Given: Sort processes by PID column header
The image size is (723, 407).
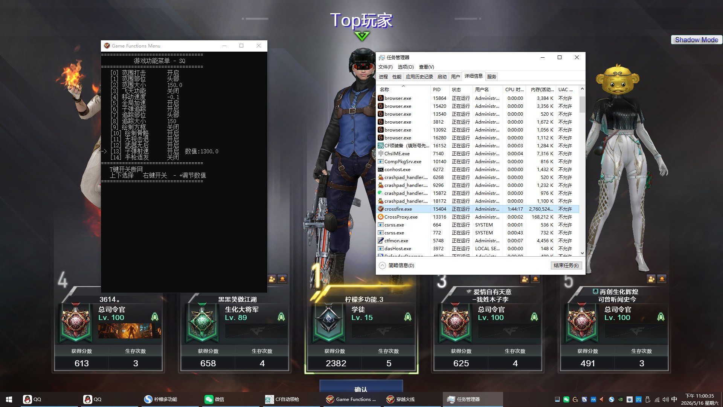Looking at the screenshot, I should coord(439,89).
